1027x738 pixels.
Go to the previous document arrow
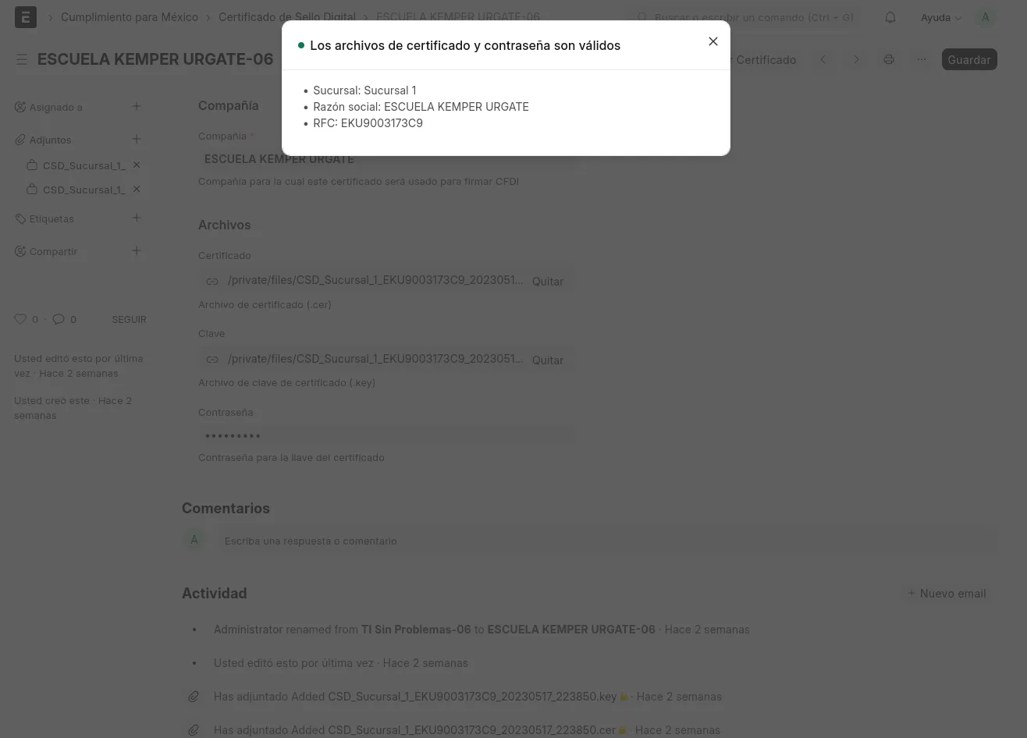tap(823, 59)
